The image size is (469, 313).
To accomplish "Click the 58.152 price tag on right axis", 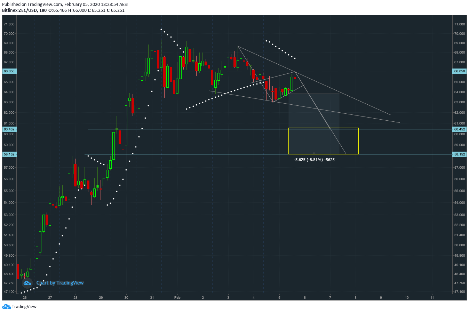I will tap(459, 154).
